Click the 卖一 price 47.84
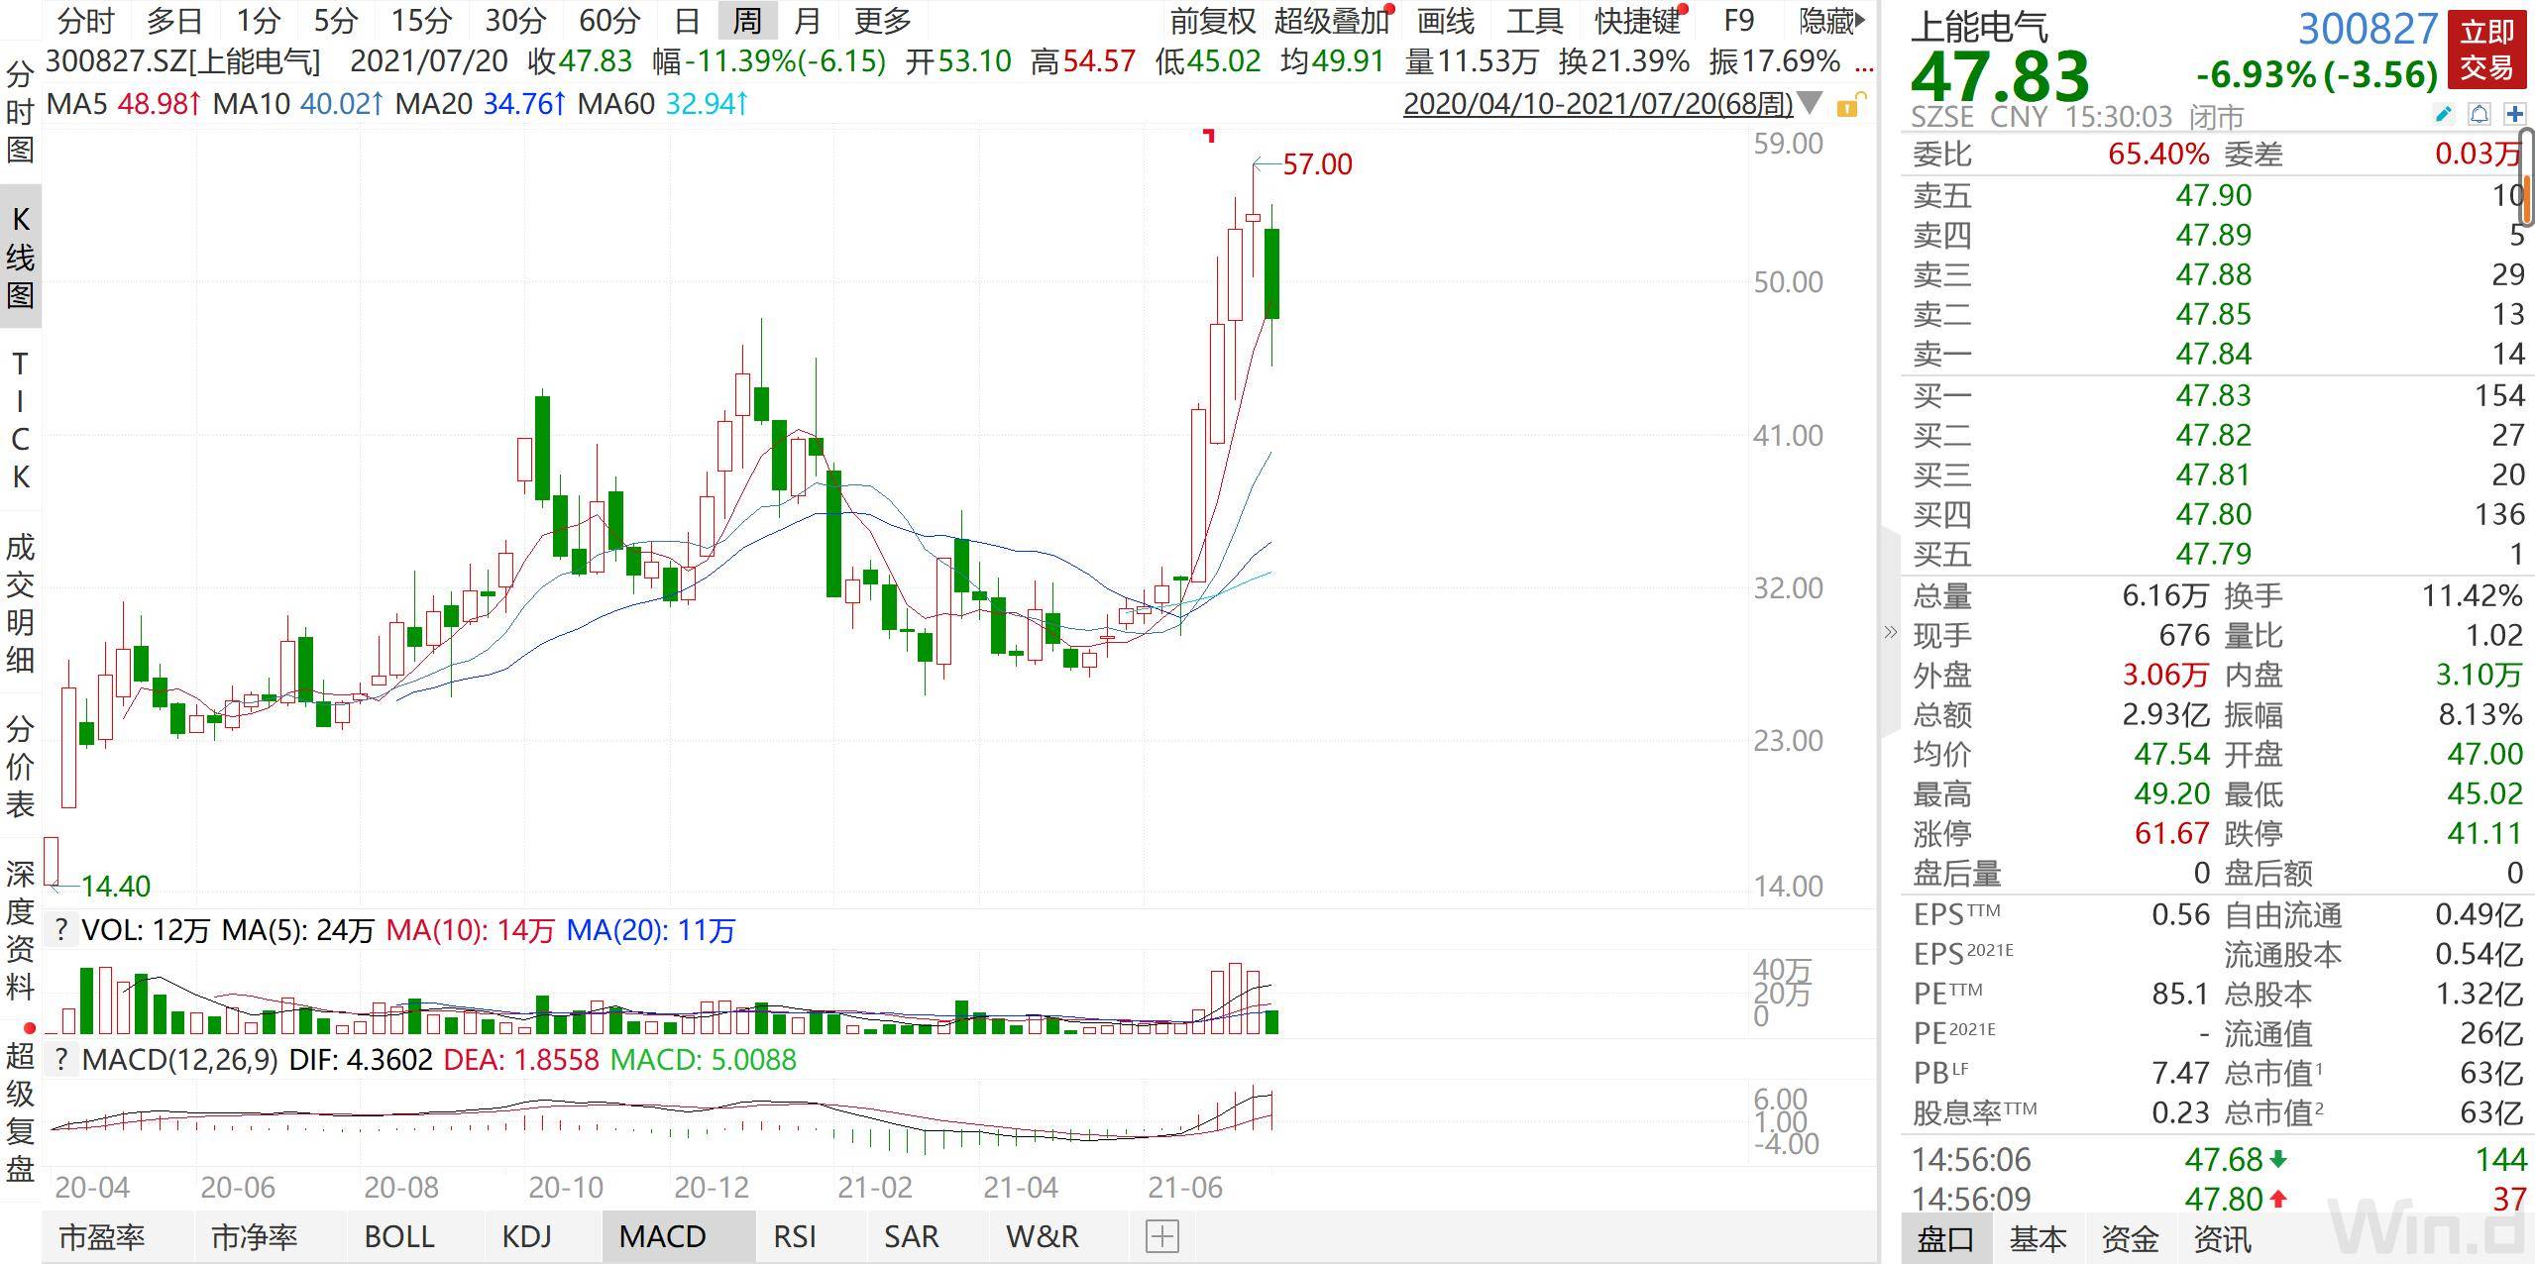2535x1264 pixels. pos(2214,354)
